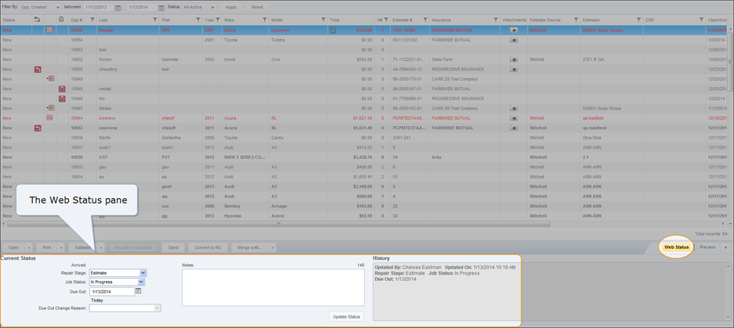Open attachments for State Farm row
This screenshot has height=328, width=734.
[x=513, y=59]
